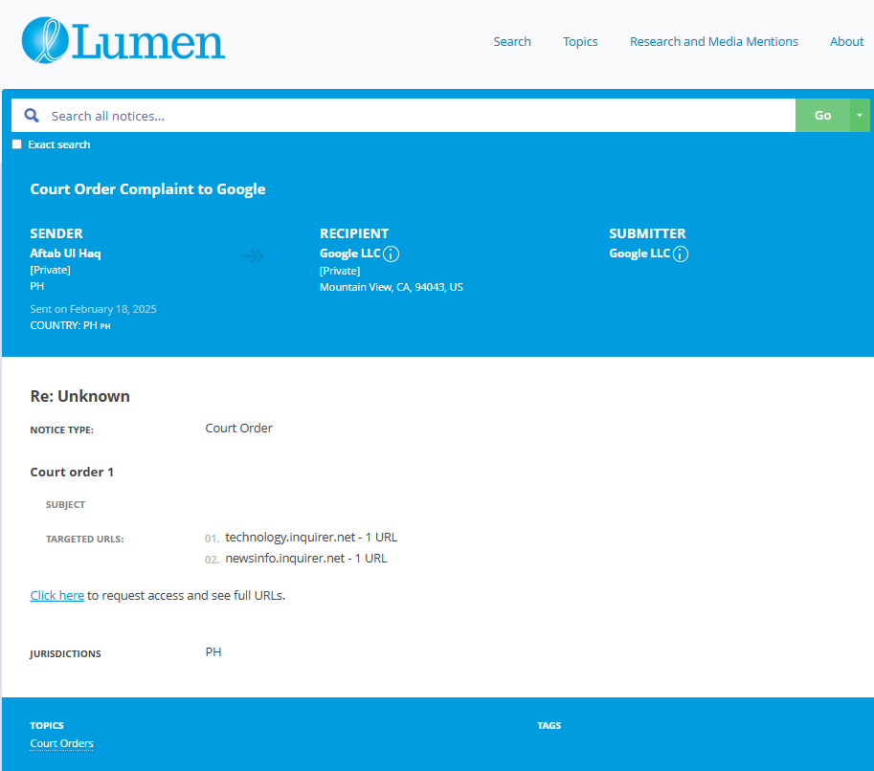Open the Search nav item
This screenshot has height=771, width=874.
512,42
